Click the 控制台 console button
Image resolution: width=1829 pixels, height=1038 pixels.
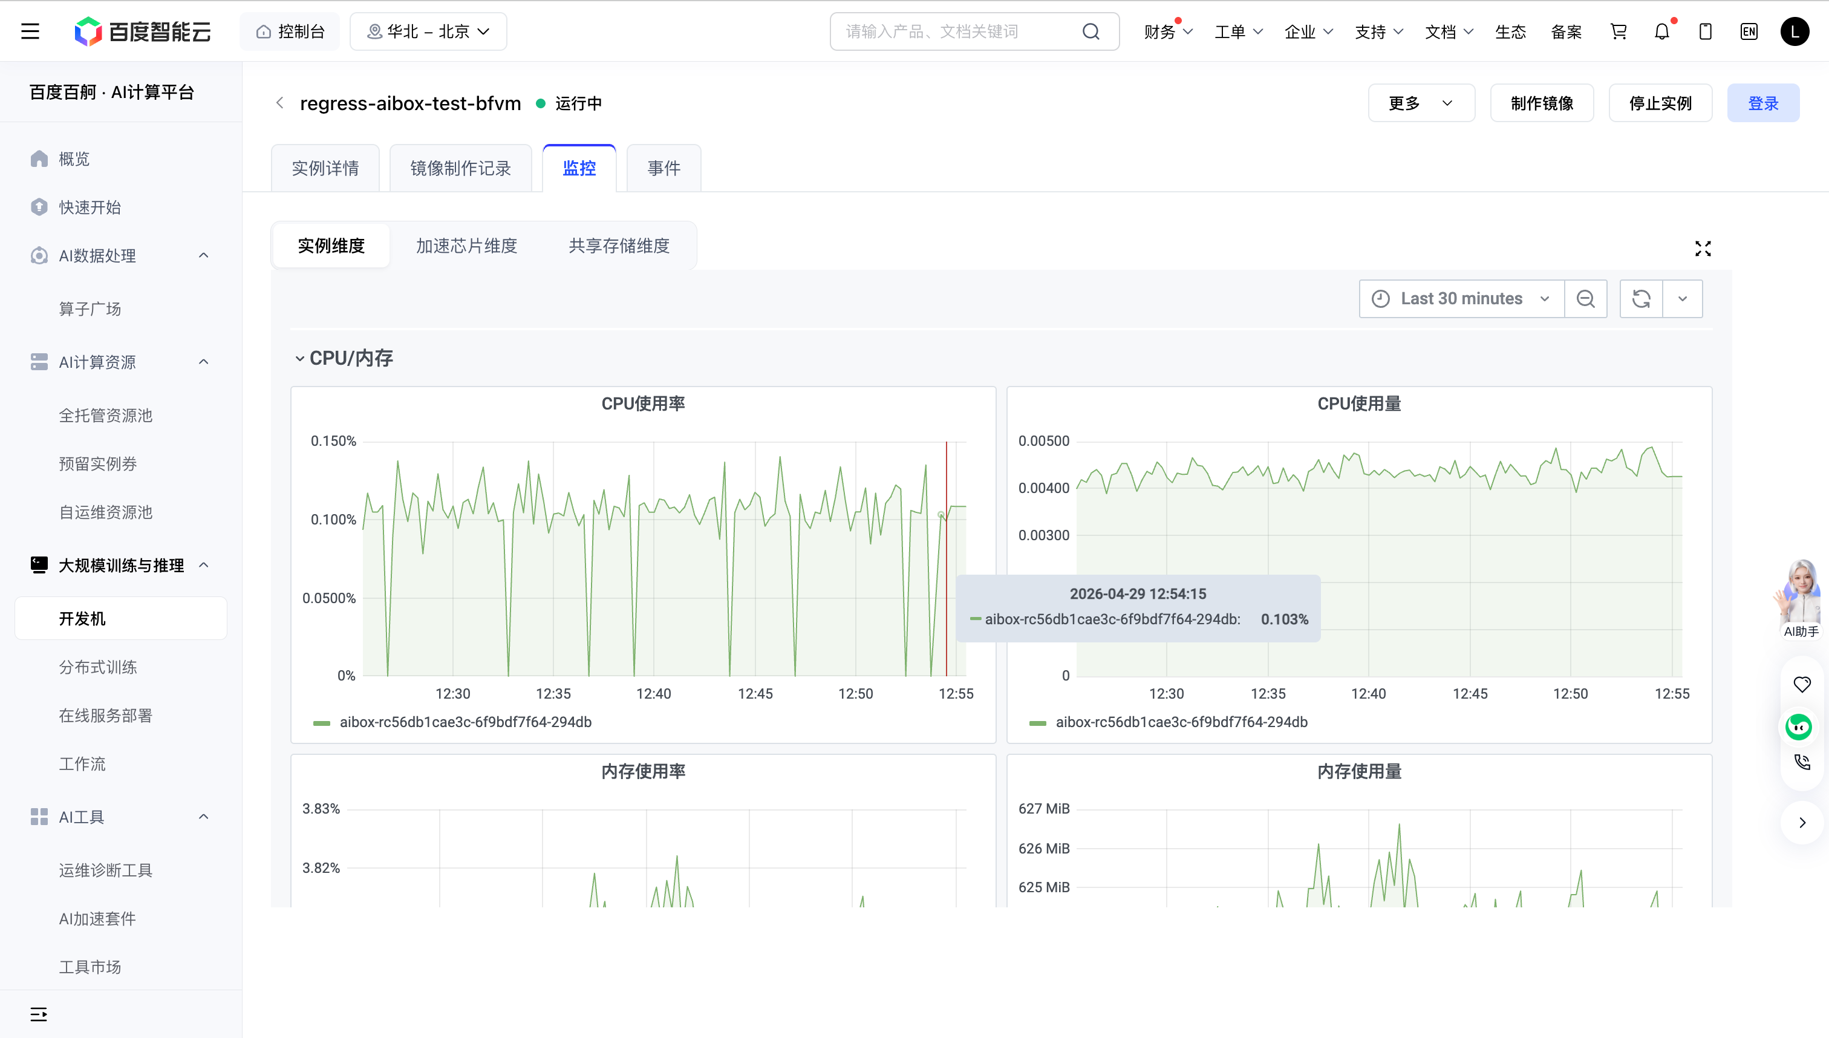coord(289,31)
